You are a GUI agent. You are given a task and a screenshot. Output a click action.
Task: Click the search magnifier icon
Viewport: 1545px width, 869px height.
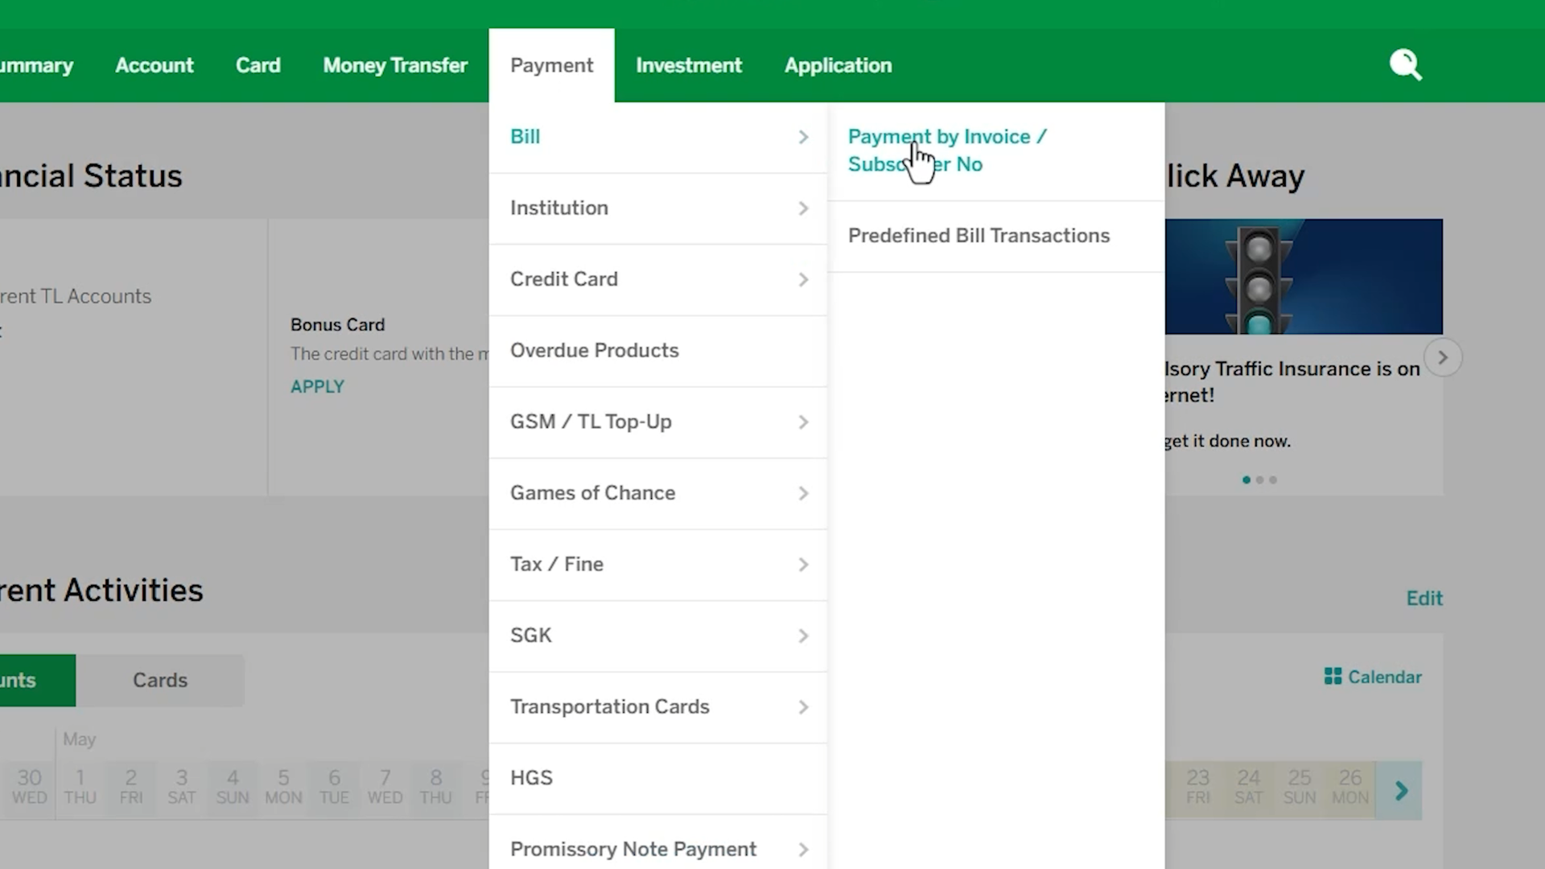point(1405,65)
